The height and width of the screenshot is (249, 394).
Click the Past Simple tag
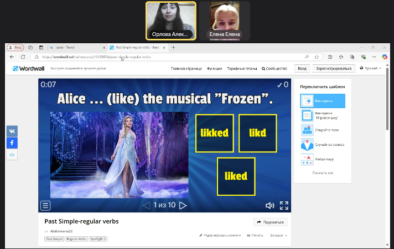tap(54, 239)
